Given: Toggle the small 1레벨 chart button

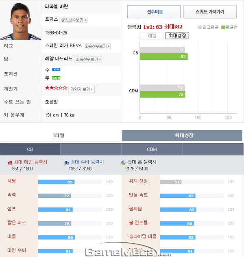Looking at the screenshot, I should click(151, 36).
